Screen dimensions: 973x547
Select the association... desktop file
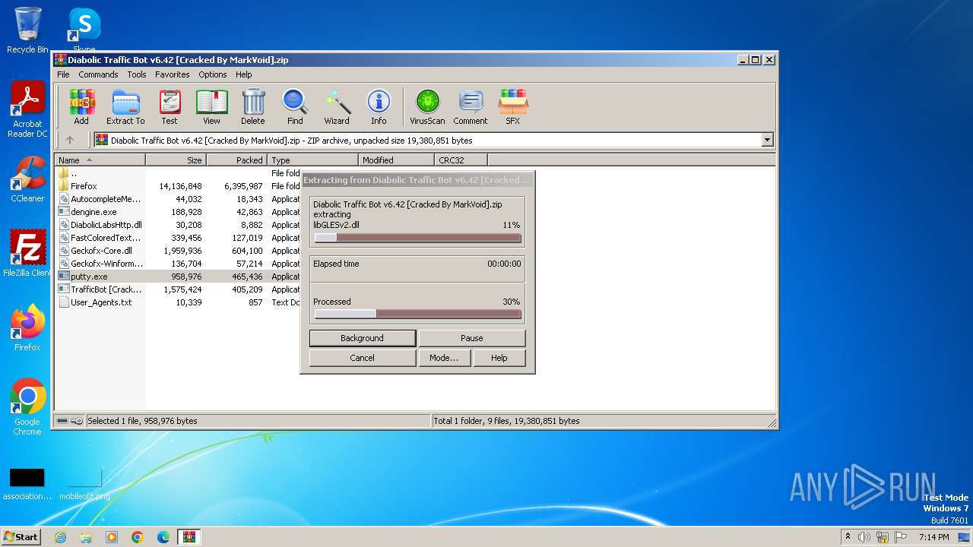[27, 483]
